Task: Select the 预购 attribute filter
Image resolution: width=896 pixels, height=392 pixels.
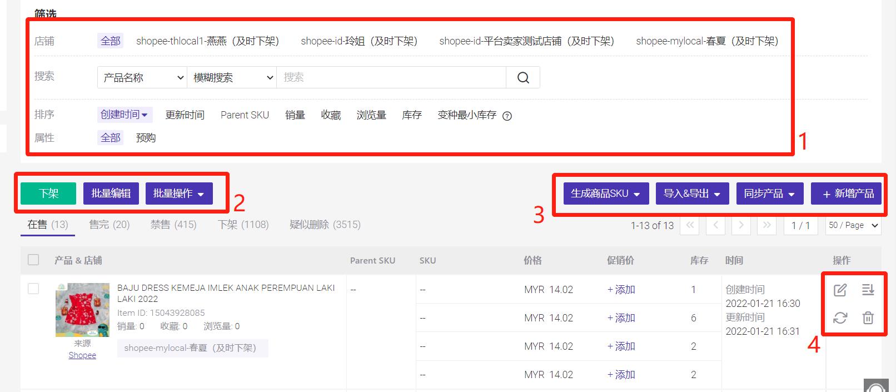Action: 146,138
